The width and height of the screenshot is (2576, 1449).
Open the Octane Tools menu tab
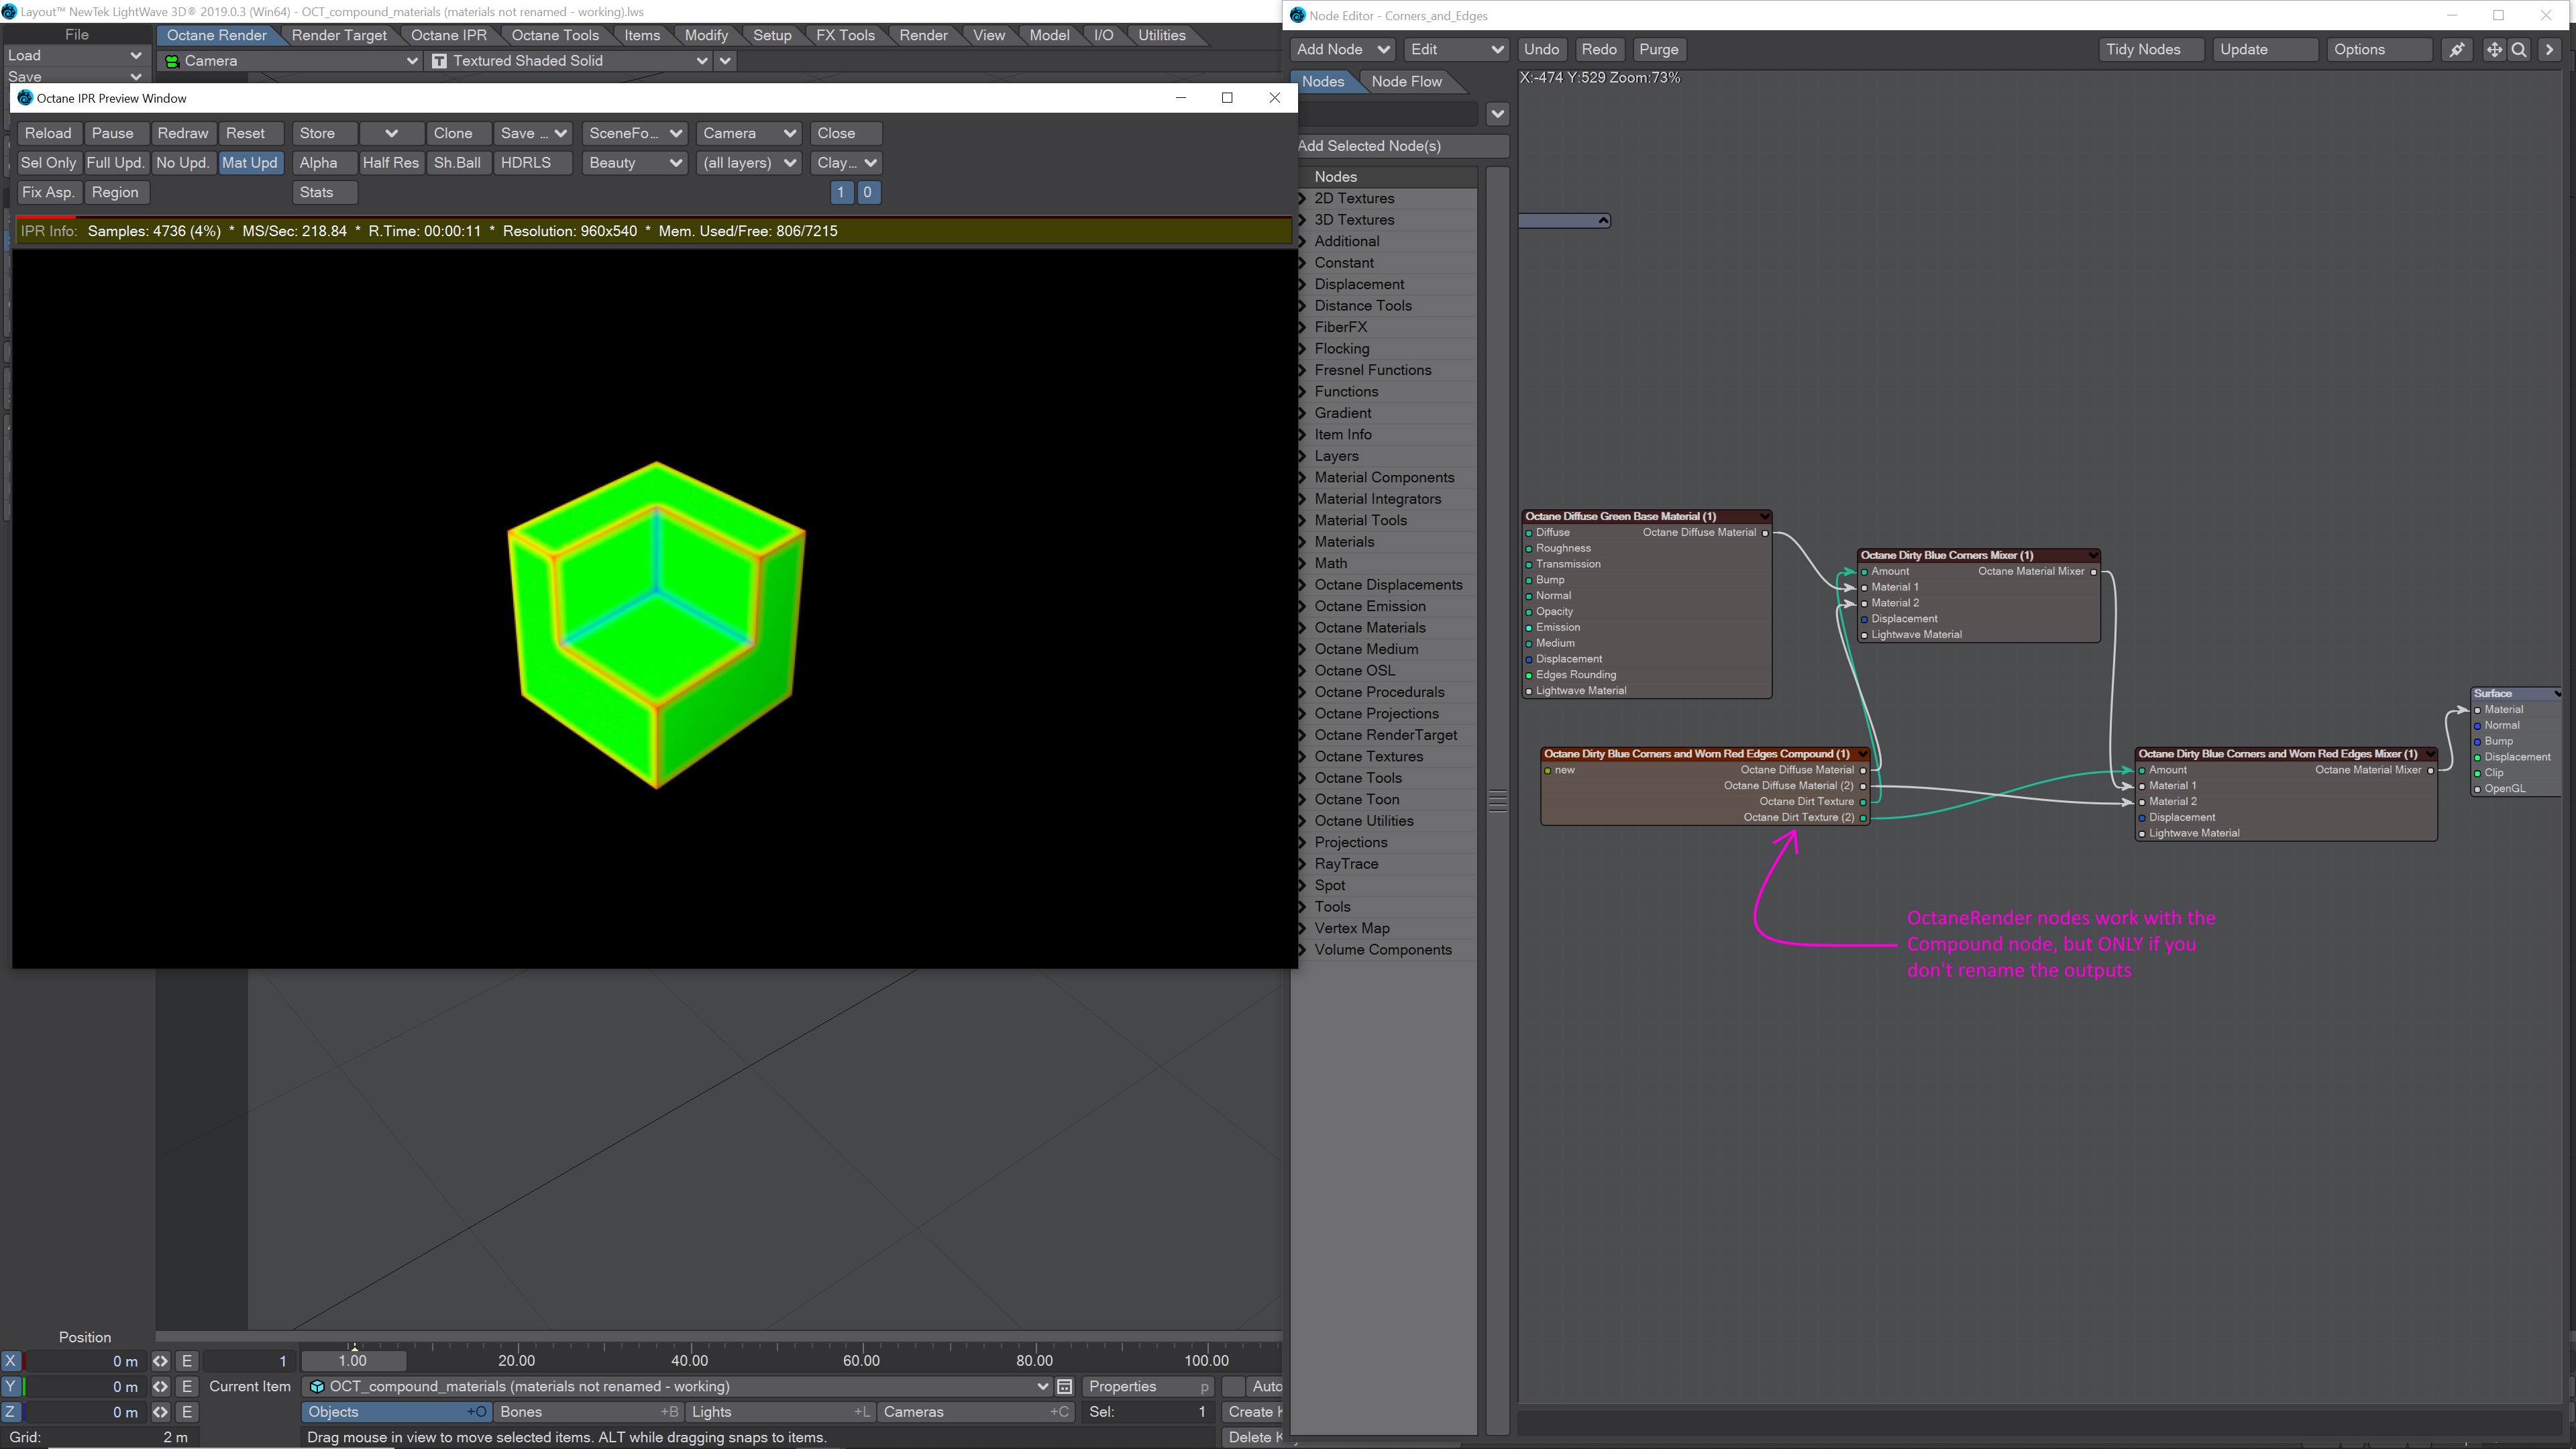coord(555,35)
